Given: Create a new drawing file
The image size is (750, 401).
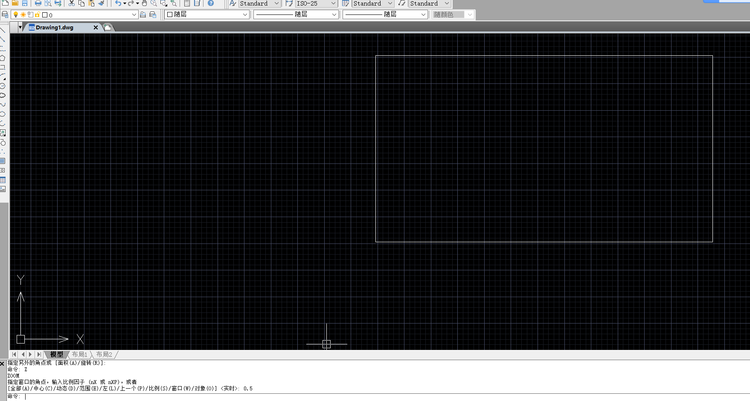Looking at the screenshot, I should point(5,3).
